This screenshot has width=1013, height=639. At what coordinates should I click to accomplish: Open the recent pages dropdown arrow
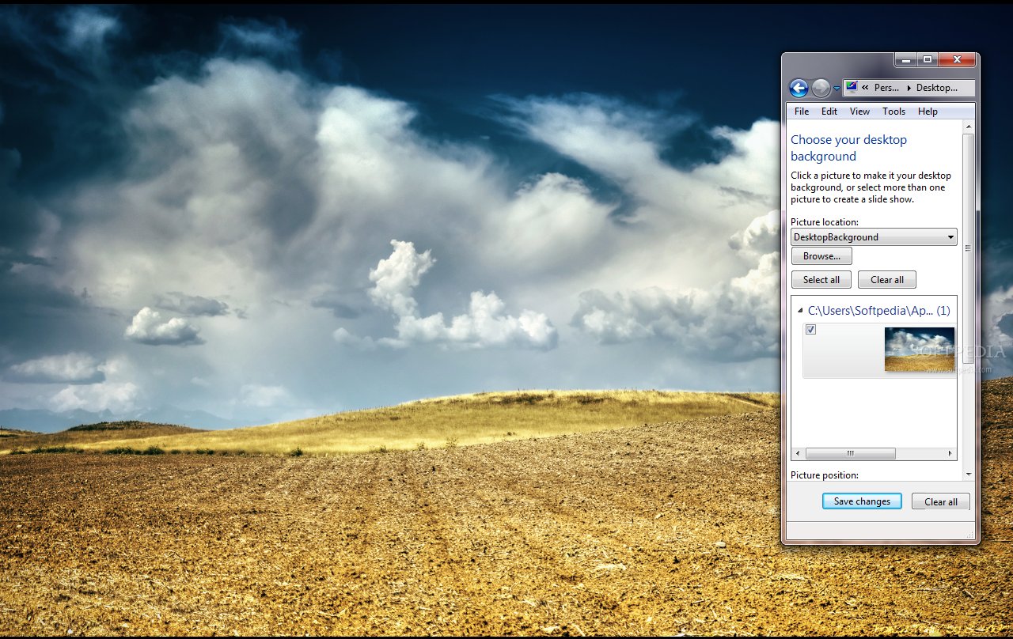pos(837,89)
